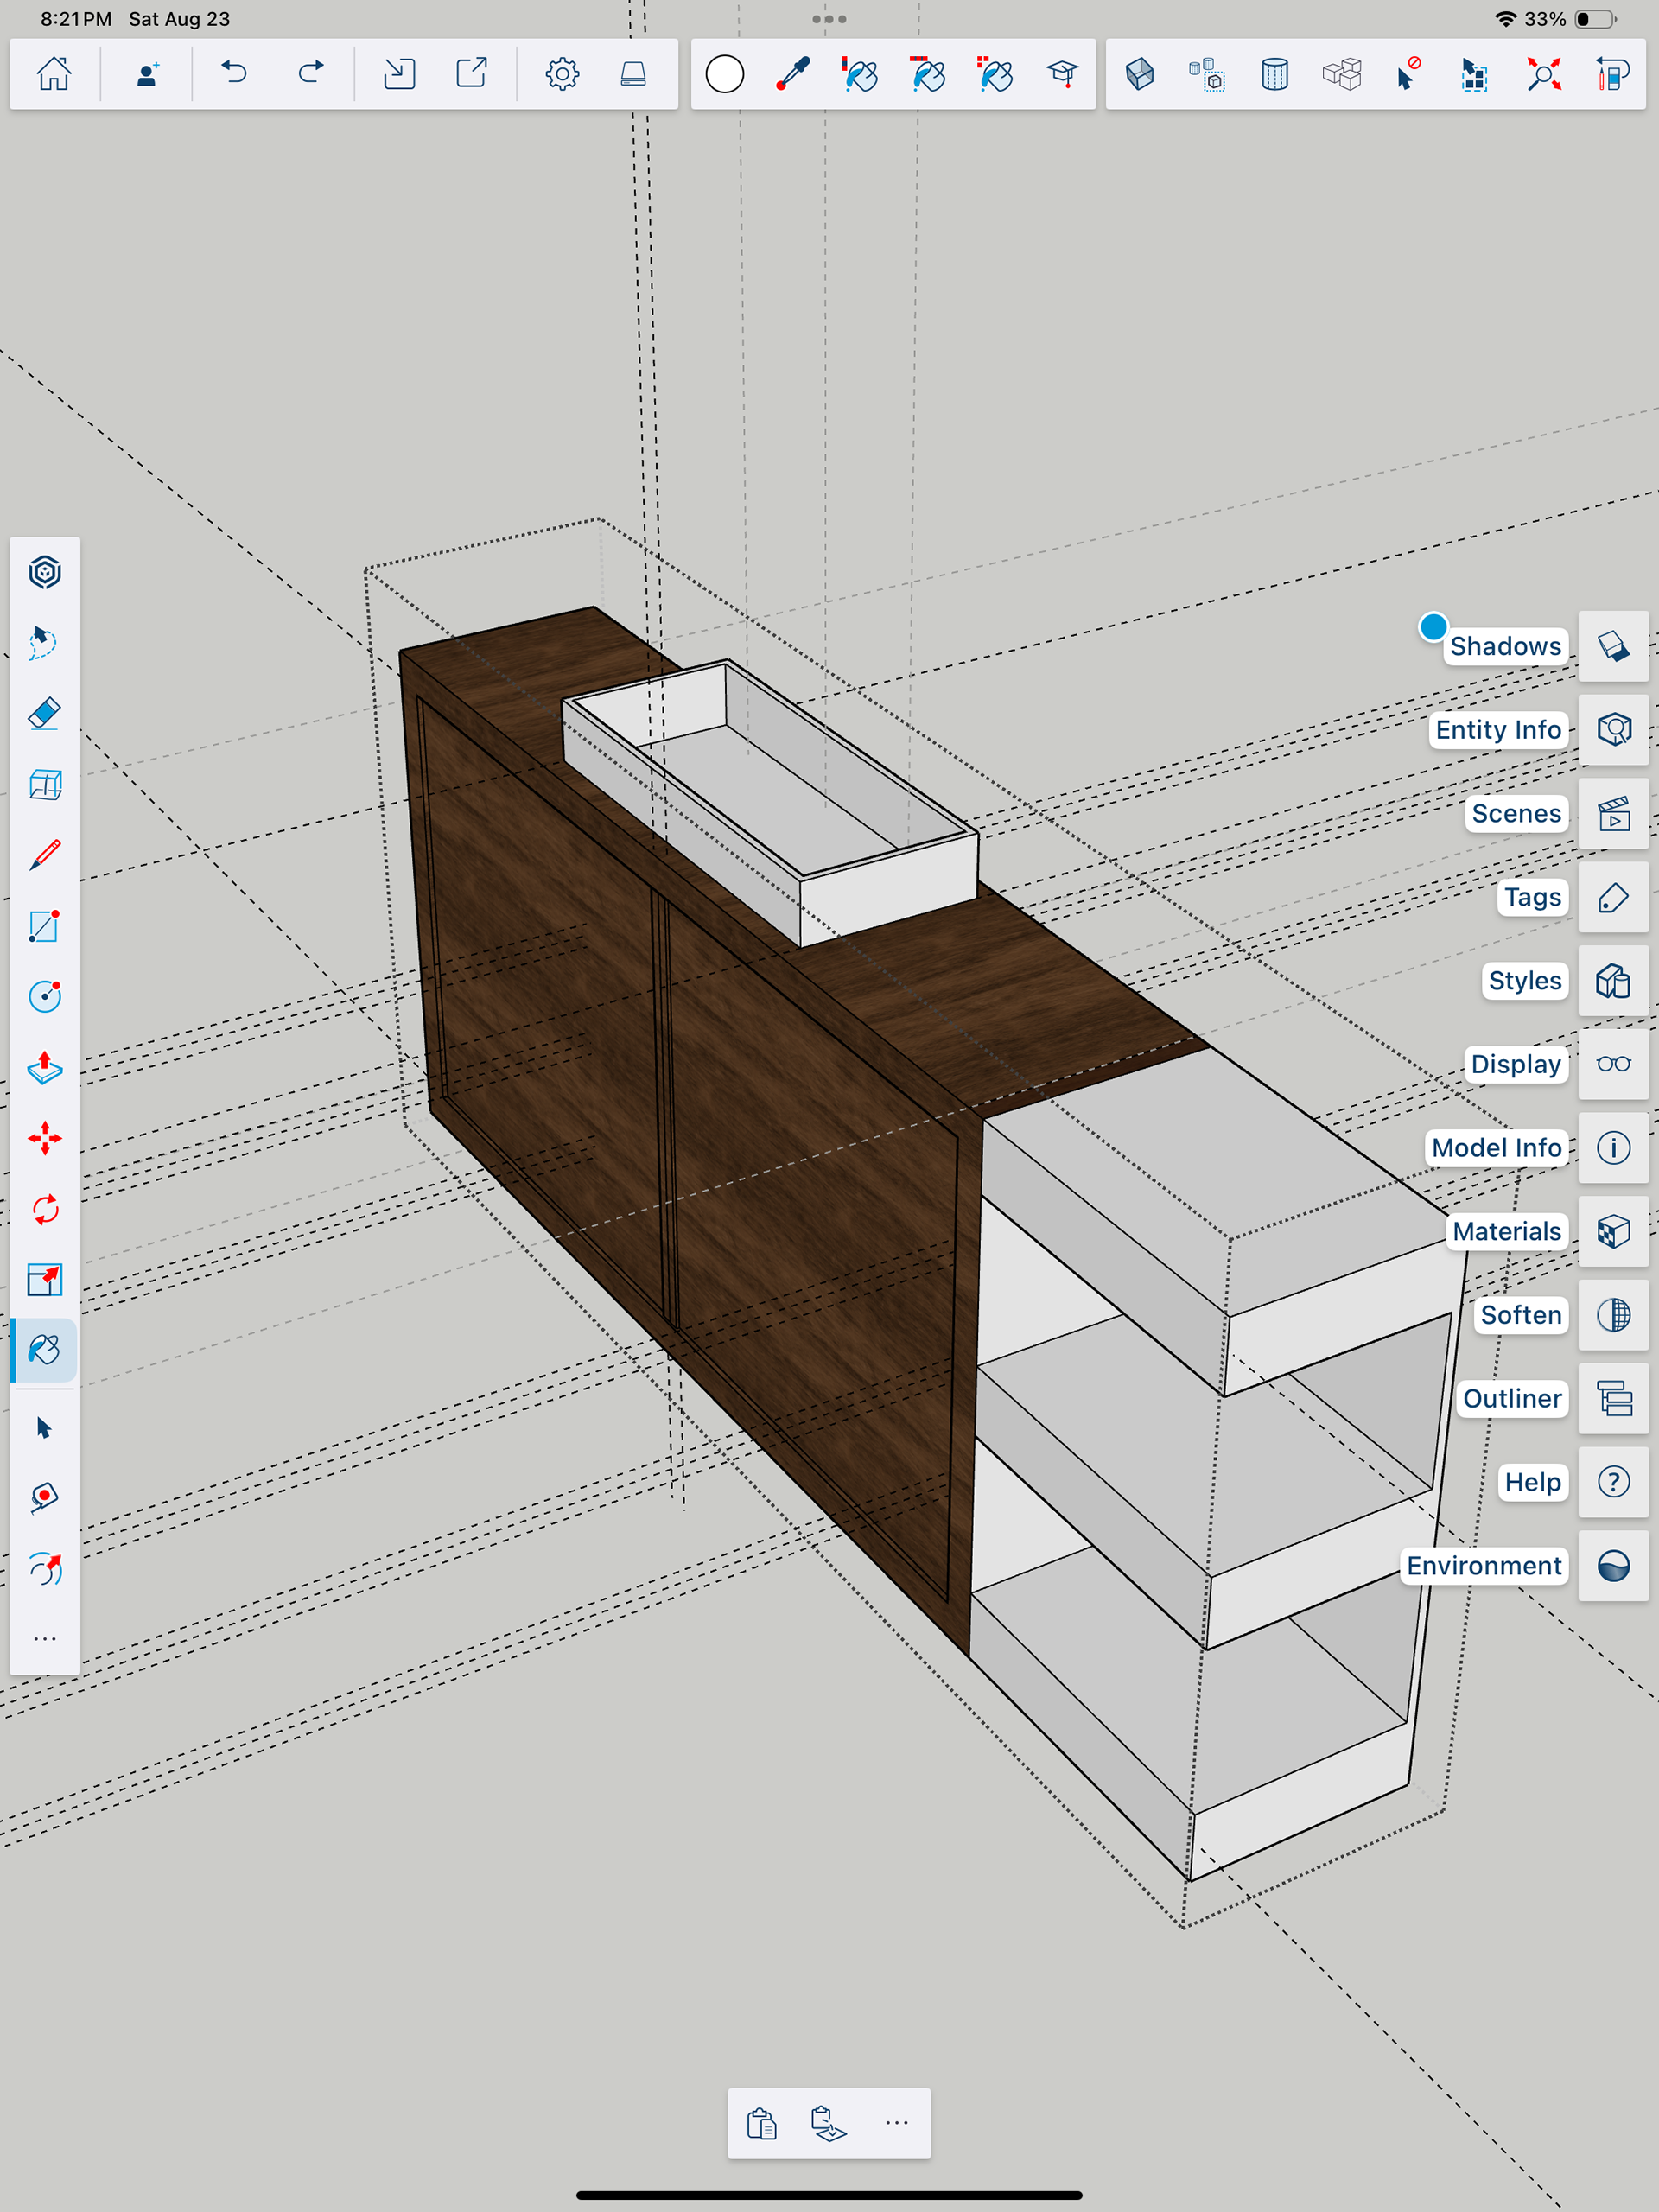Tap the white circle color swatch
Screen dimensions: 1659x2212
[725, 74]
